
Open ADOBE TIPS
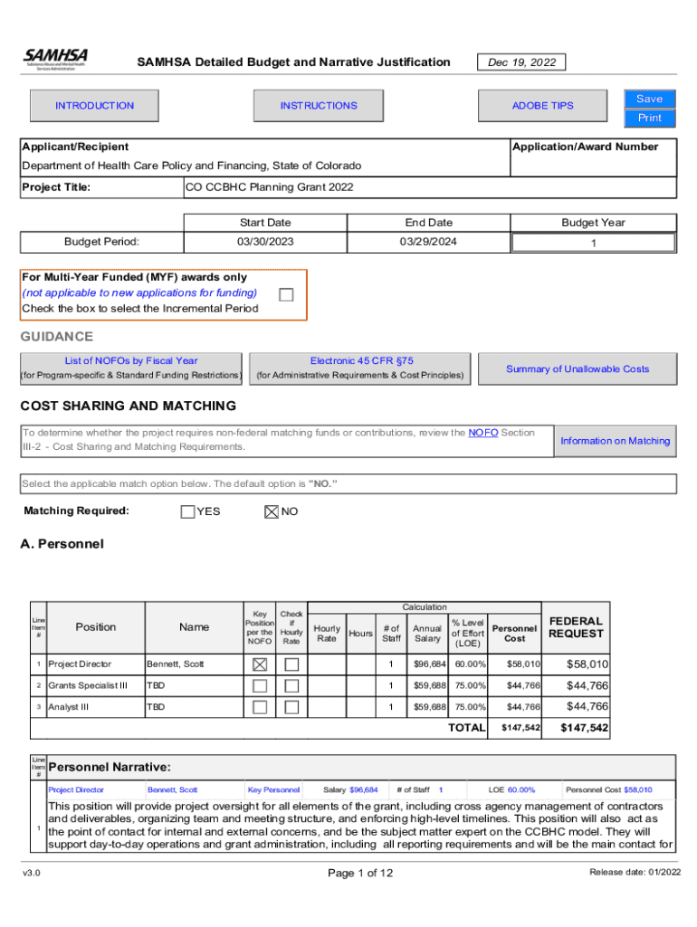click(x=542, y=106)
